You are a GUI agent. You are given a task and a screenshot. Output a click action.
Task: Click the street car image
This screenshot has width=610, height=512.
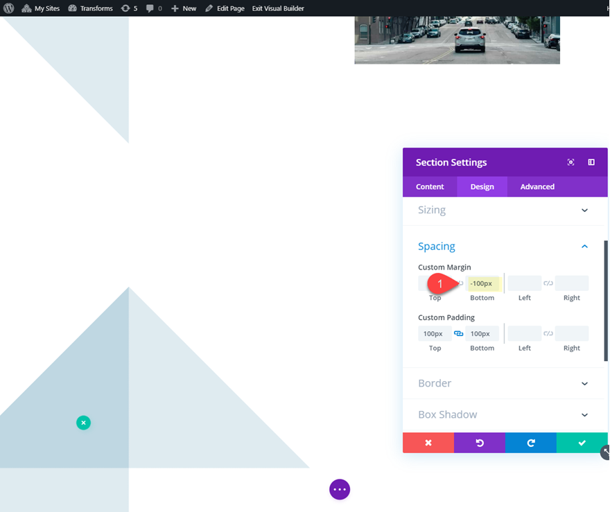(457, 39)
